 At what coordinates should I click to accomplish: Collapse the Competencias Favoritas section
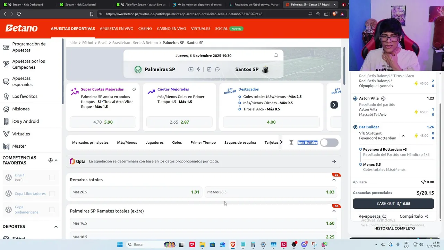(56, 160)
